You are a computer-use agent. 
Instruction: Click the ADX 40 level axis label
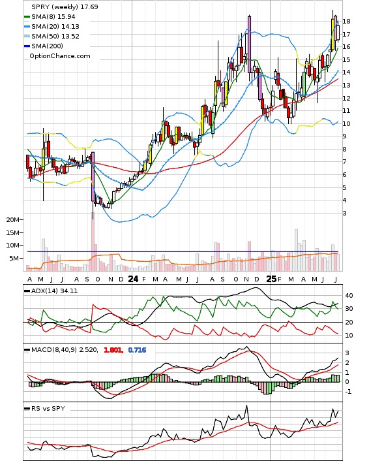(349, 296)
